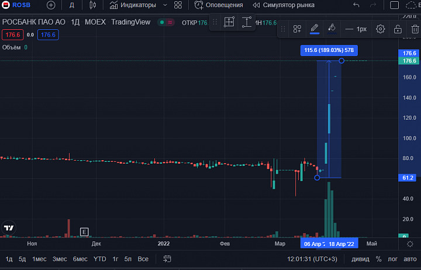Change the line color with pencil icon

click(x=315, y=29)
